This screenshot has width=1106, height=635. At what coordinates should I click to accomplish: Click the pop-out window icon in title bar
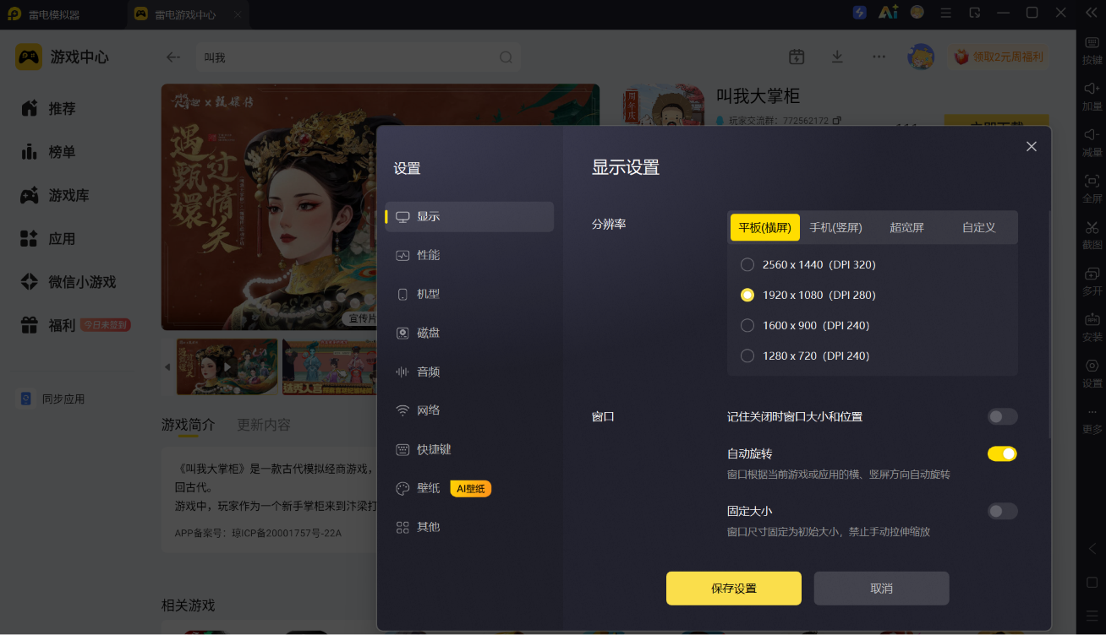[x=975, y=13]
